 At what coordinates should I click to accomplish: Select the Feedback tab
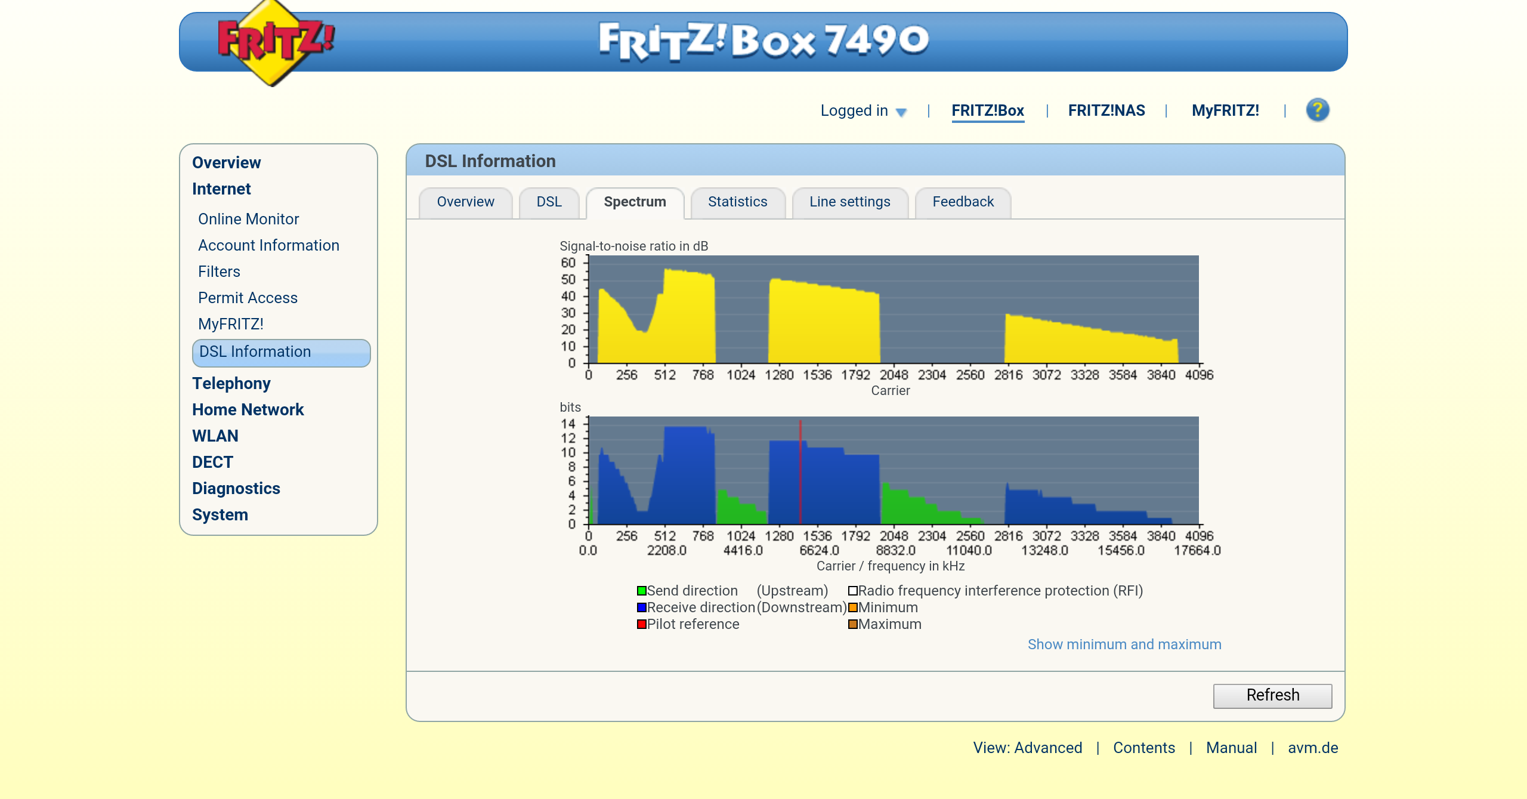click(x=963, y=202)
